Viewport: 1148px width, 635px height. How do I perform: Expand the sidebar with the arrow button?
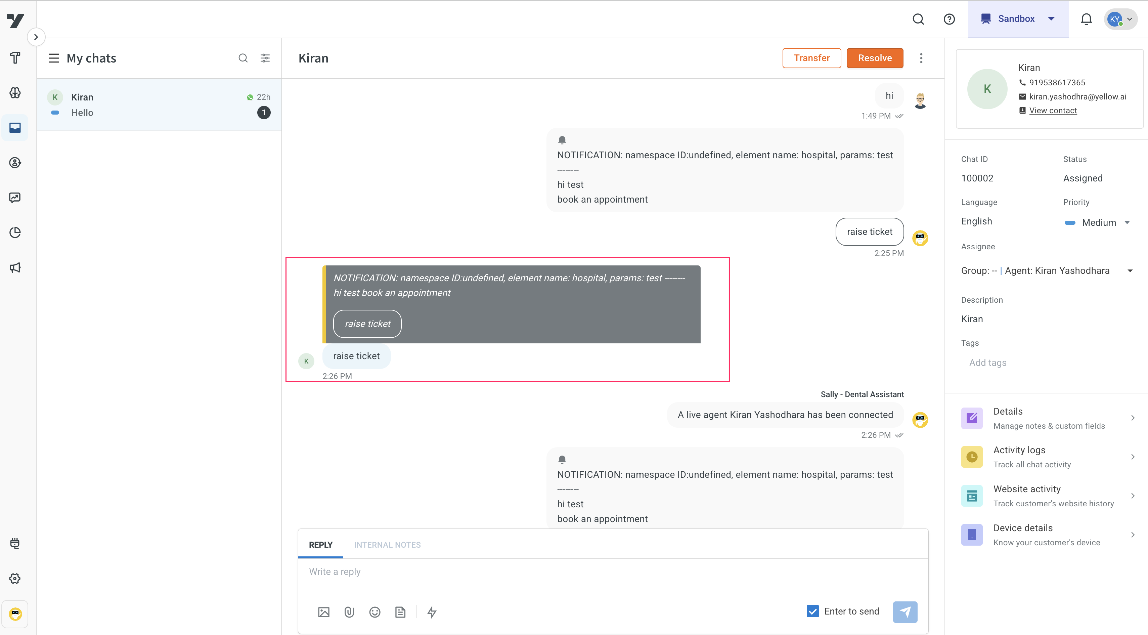click(x=36, y=37)
